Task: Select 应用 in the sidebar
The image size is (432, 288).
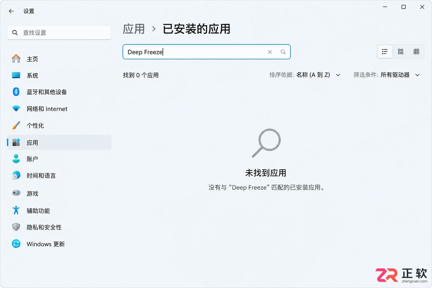Action: 59,142
